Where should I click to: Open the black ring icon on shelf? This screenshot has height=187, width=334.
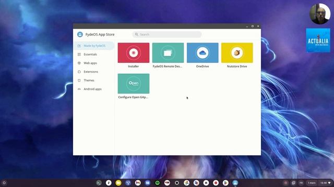pyautogui.click(x=177, y=183)
